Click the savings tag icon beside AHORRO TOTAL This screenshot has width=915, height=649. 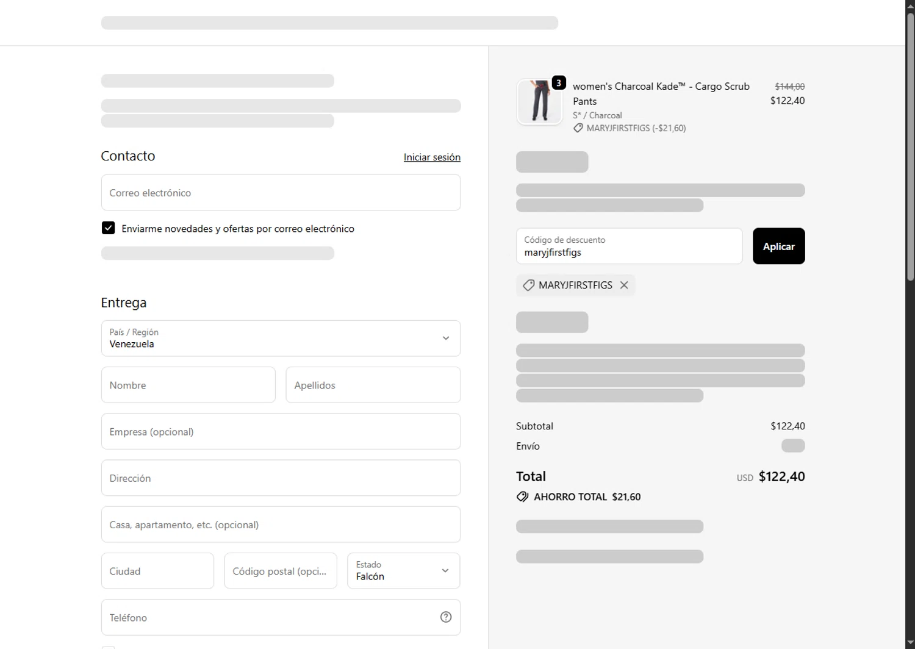(522, 497)
